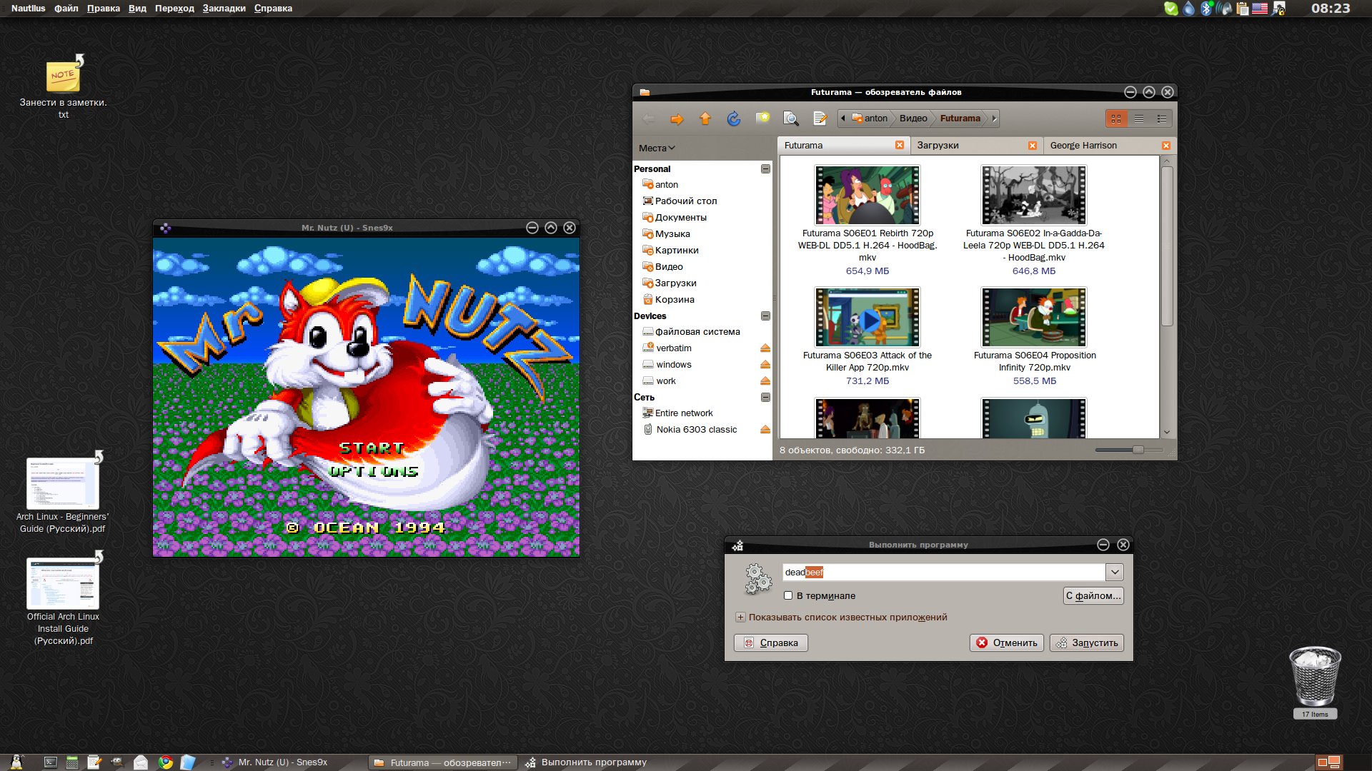Image resolution: width=1372 pixels, height=771 pixels.
Task: Open the trash icon with 17 items on the desktop
Action: [1315, 678]
